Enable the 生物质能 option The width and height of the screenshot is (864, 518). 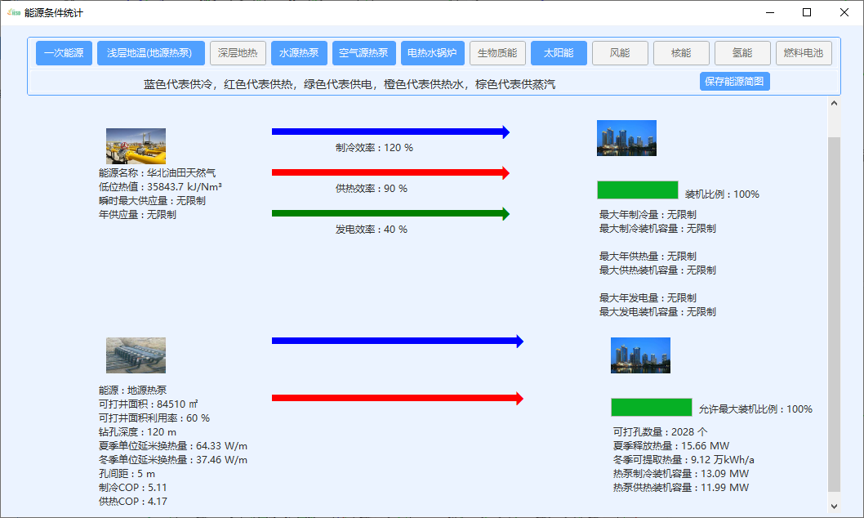pyautogui.click(x=497, y=53)
